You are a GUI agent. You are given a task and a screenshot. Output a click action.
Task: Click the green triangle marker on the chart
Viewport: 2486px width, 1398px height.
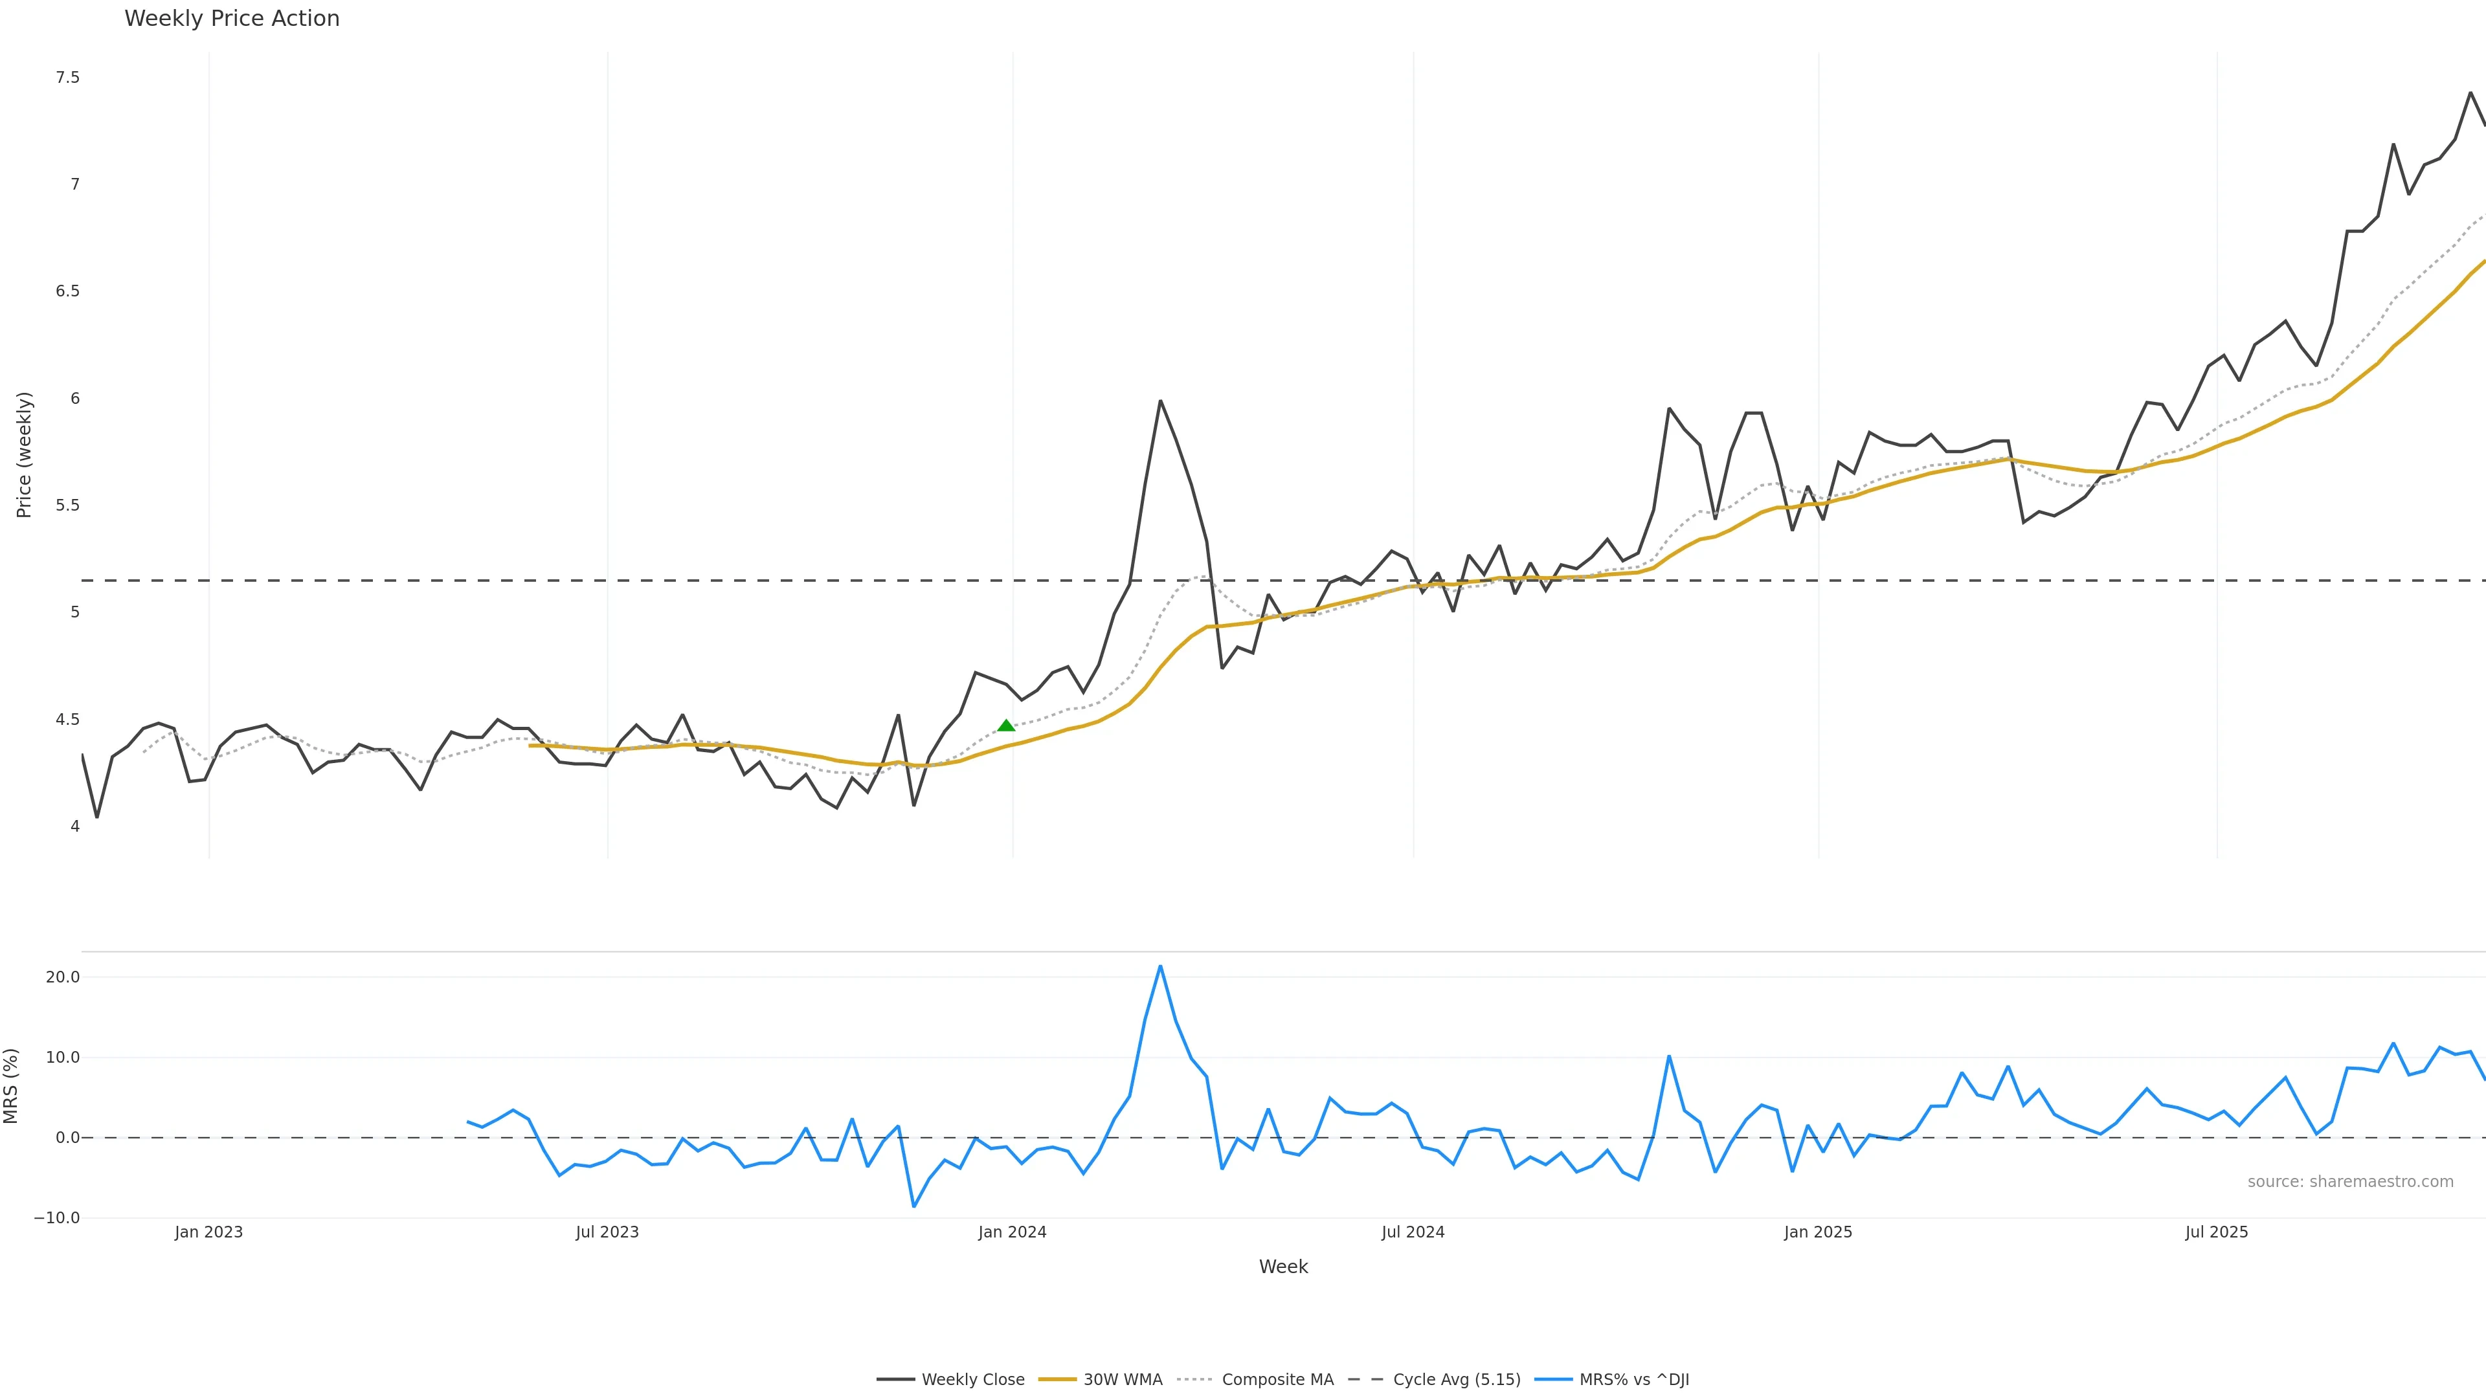(x=1005, y=726)
